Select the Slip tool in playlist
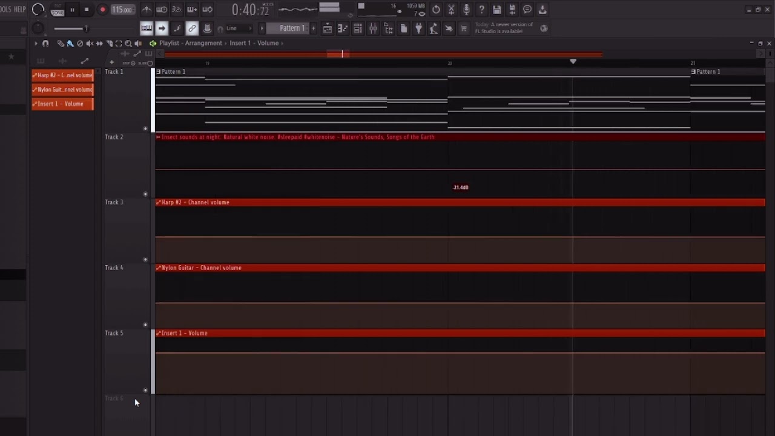 point(99,43)
